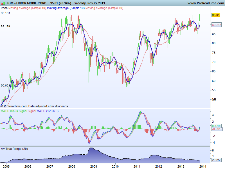Click the 89.718 moving average price tag

(x=217, y=25)
